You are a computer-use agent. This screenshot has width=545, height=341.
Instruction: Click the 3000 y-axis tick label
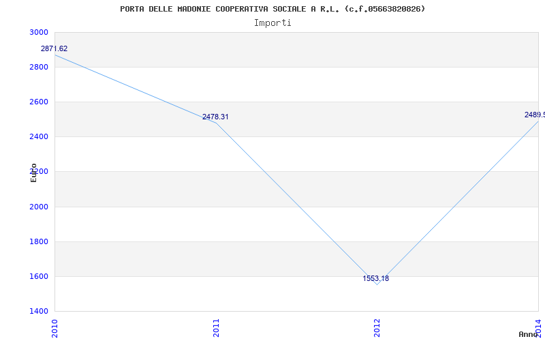[38, 32]
